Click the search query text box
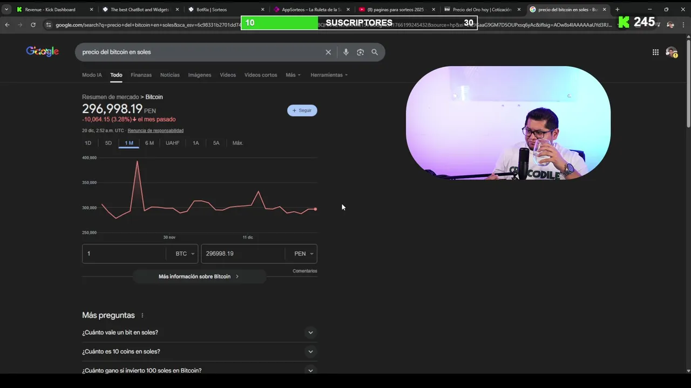Viewport: 691px width, 388px height. pos(200,52)
